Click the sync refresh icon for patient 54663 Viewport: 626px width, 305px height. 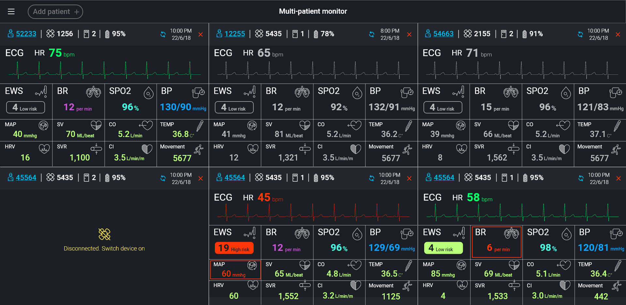(x=581, y=34)
